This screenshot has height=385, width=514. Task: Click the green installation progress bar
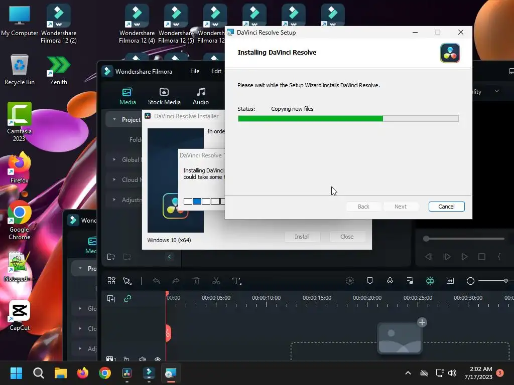[348, 118]
